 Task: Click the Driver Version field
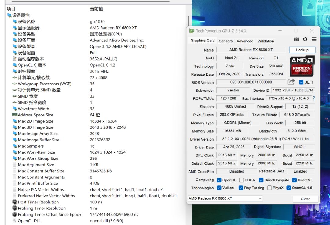click(266, 139)
